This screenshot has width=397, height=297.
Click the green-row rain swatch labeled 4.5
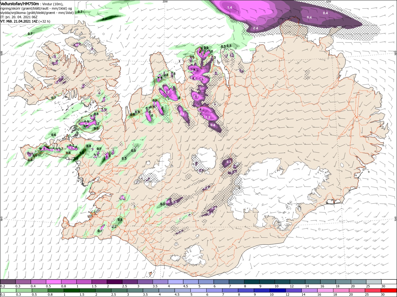click(182, 290)
